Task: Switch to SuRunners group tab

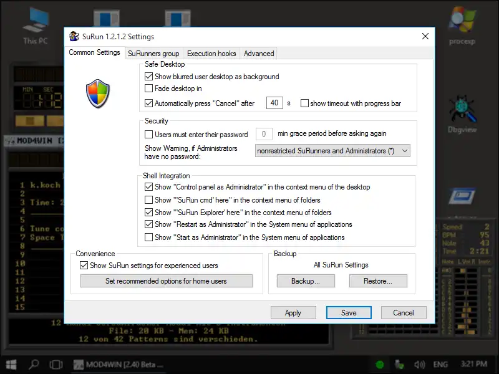Action: (x=153, y=54)
